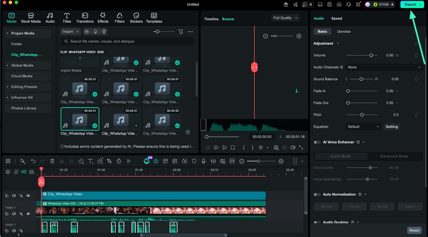Click the preview volume speaker icon
Image resolution: width=428 pixels, height=237 pixels.
click(293, 148)
